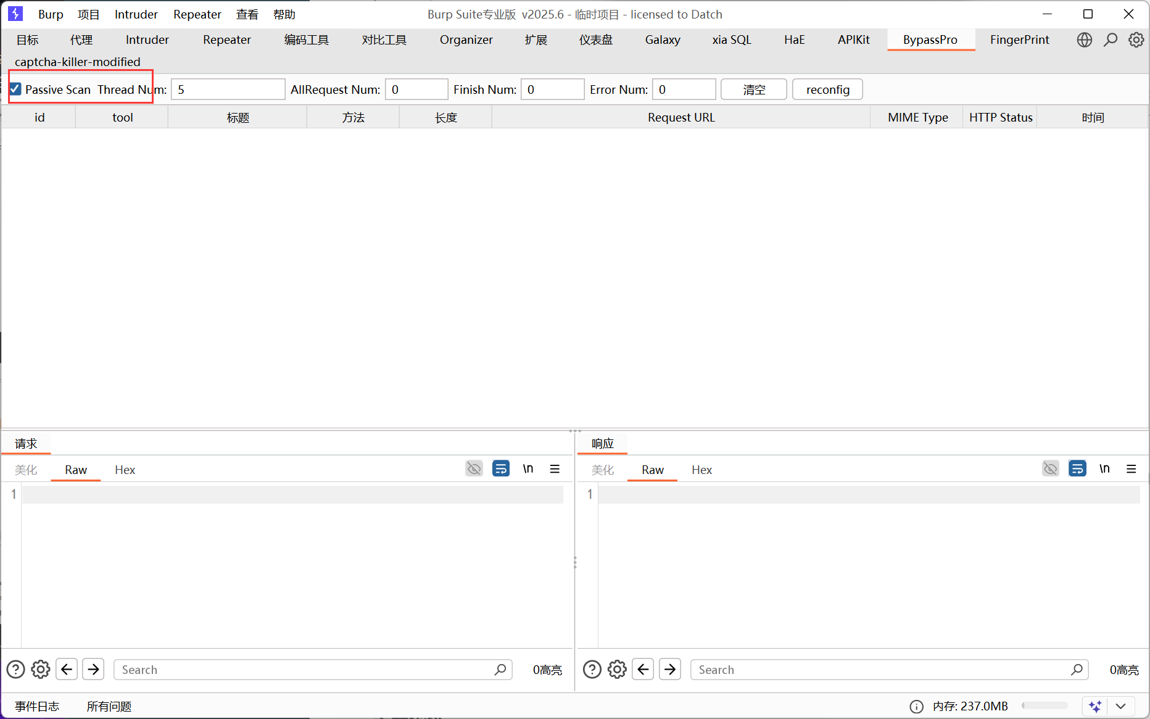This screenshot has width=1150, height=719.
Task: Uncheck the Passive Scan checkbox
Action: 15,89
